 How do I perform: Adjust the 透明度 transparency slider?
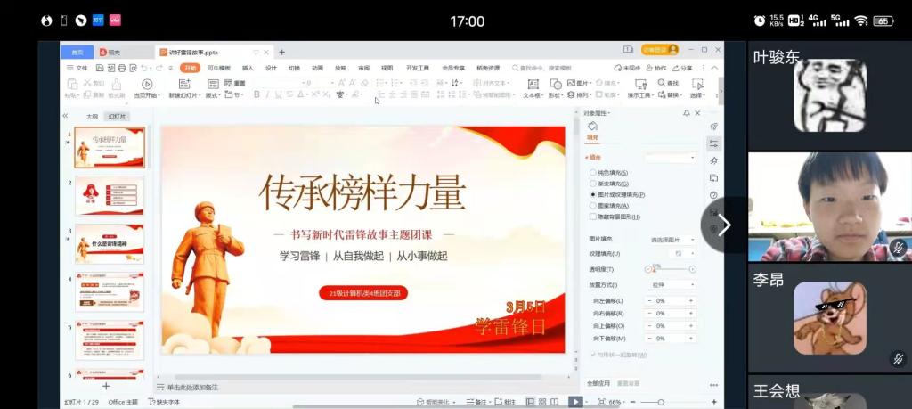click(668, 269)
